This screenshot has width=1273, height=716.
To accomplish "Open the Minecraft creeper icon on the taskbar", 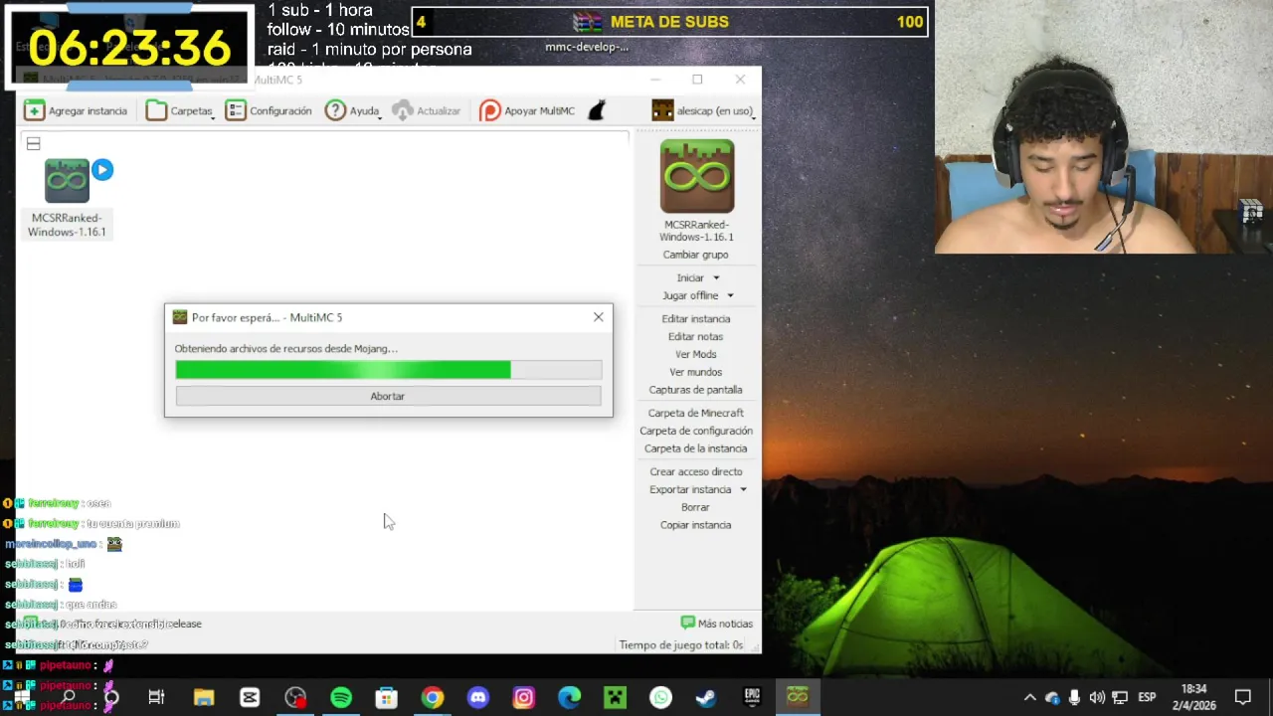I will coord(615,698).
